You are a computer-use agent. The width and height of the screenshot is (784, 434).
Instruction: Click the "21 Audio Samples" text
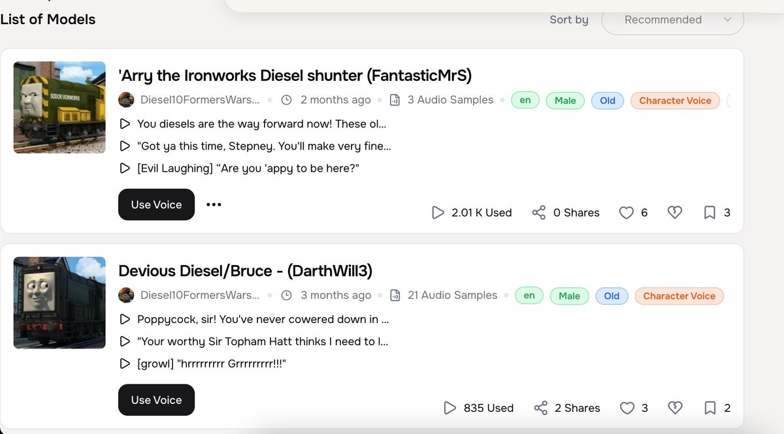pos(453,295)
